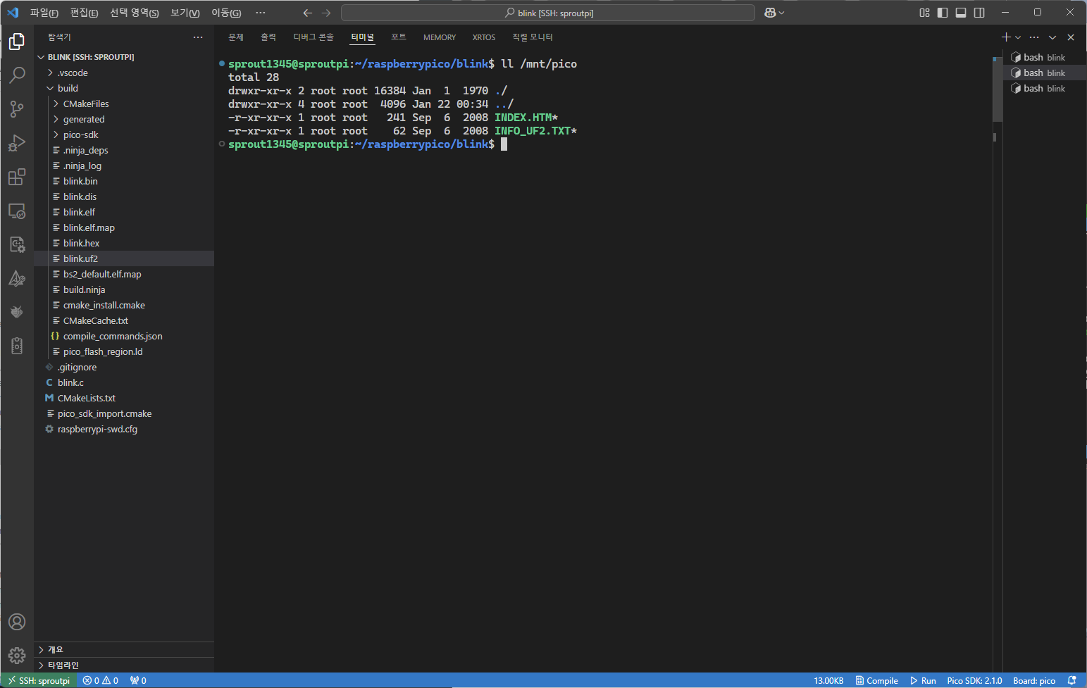Open the Search view
The width and height of the screenshot is (1087, 688).
[17, 75]
